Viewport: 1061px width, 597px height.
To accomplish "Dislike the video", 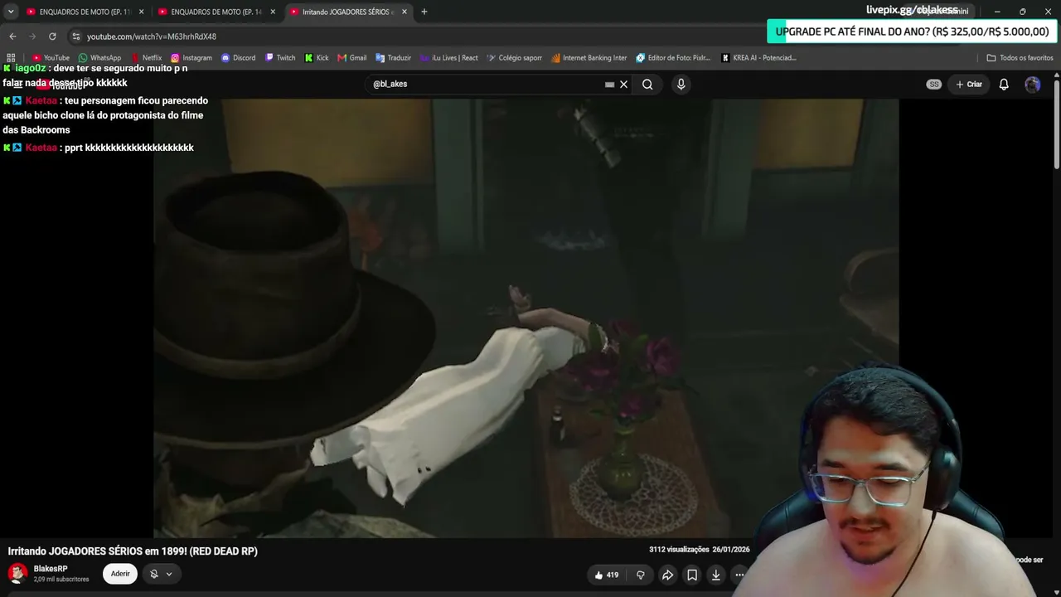I will (x=640, y=575).
